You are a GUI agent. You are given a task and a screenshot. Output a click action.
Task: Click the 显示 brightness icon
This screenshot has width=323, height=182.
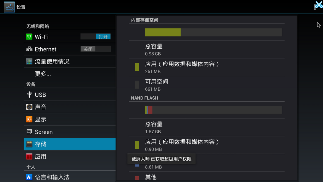point(29,119)
